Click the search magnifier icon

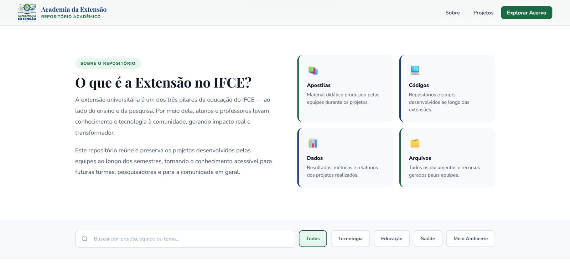coord(84,239)
